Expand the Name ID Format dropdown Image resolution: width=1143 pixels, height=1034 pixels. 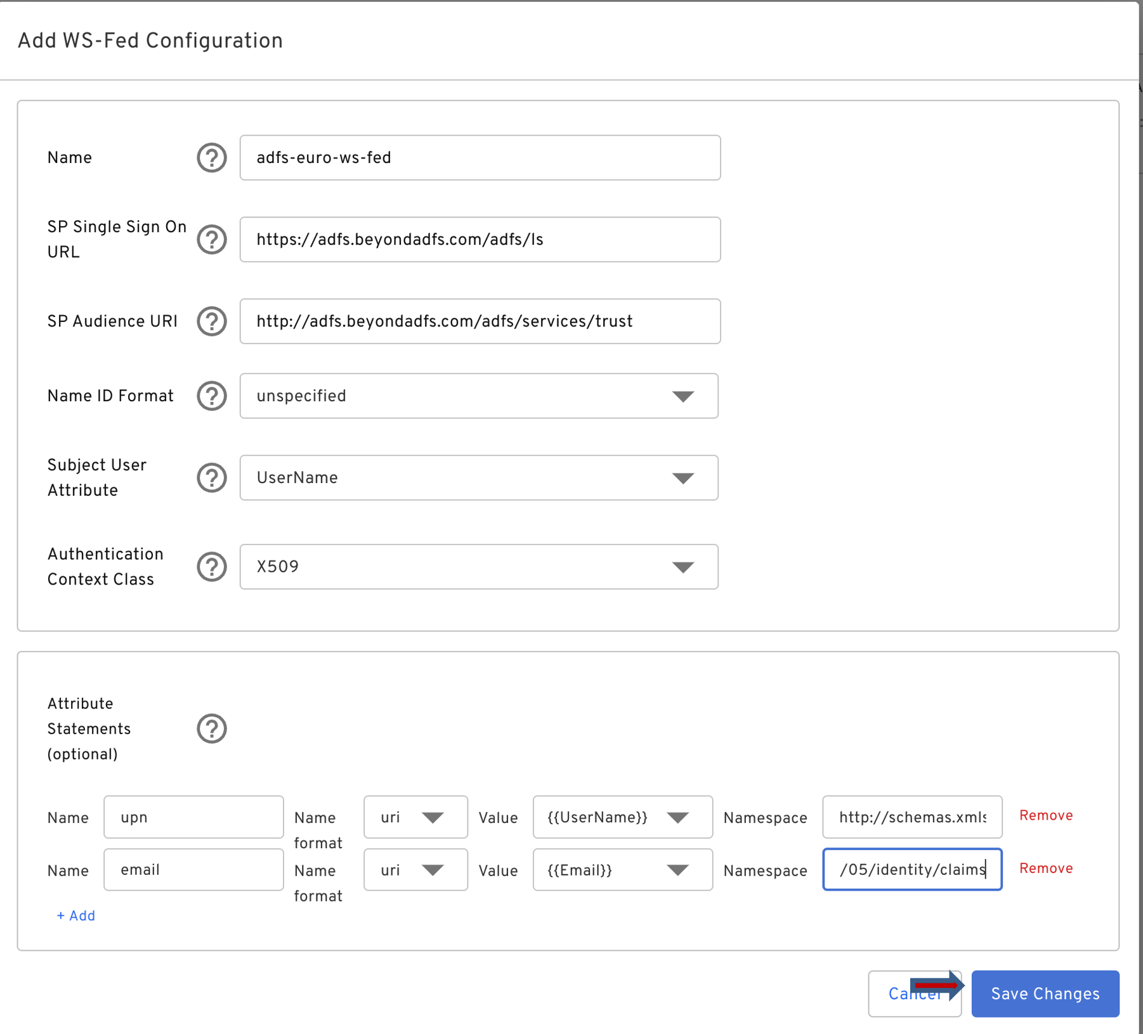tap(479, 396)
